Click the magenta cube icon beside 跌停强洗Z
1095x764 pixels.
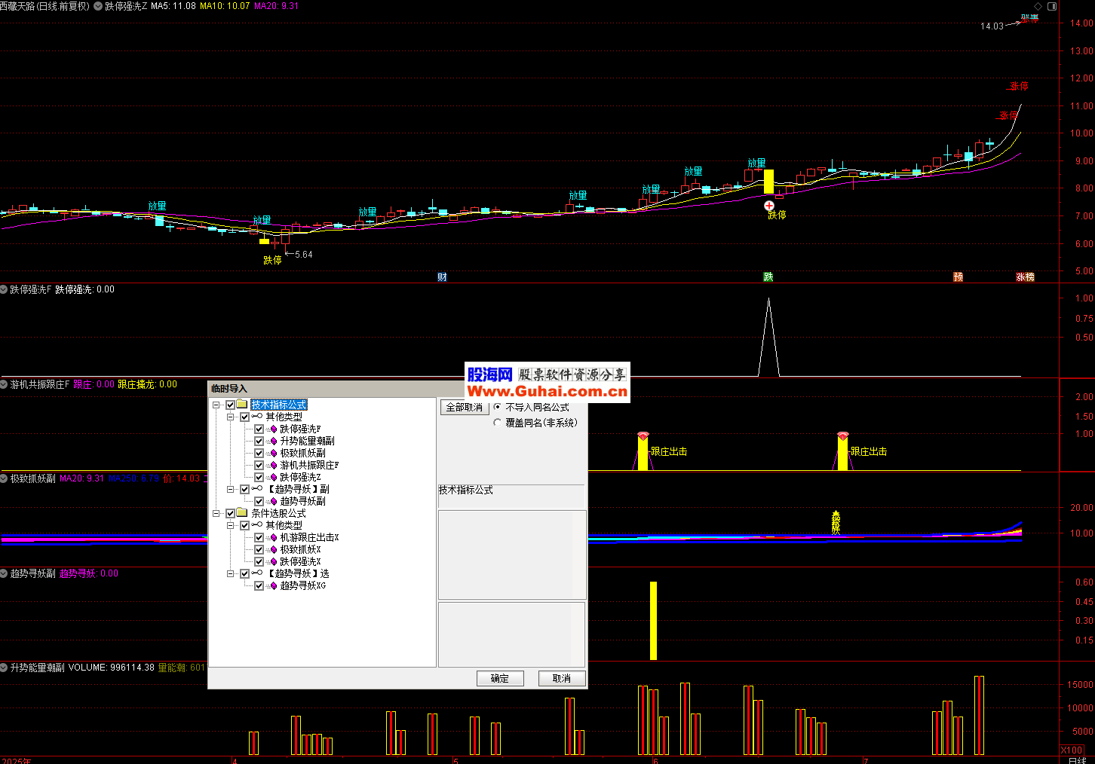tap(273, 477)
